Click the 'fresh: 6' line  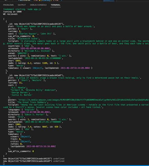point(16,139)
